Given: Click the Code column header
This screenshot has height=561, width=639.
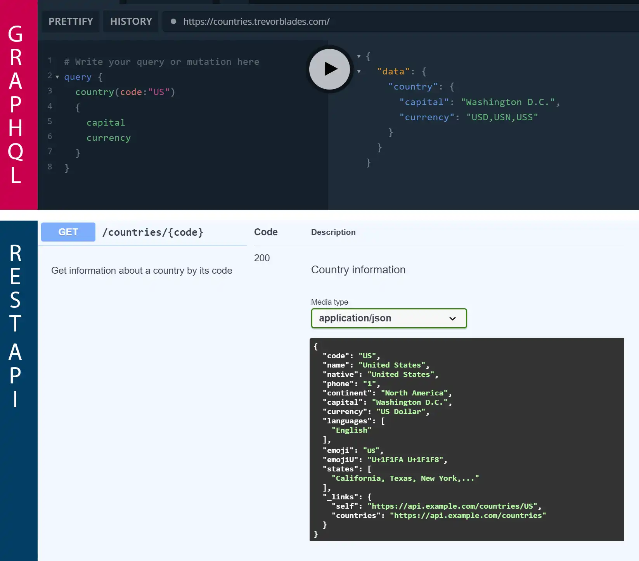Looking at the screenshot, I should click(266, 232).
